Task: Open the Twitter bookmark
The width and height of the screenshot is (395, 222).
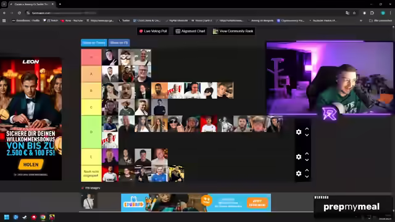Action: [x=124, y=20]
